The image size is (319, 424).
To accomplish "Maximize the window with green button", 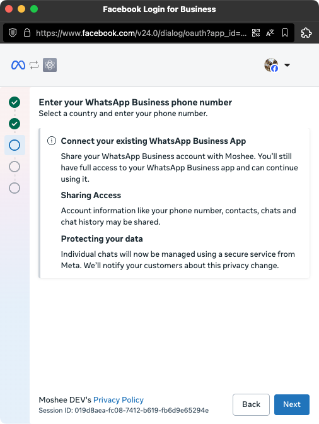I will point(34,9).
